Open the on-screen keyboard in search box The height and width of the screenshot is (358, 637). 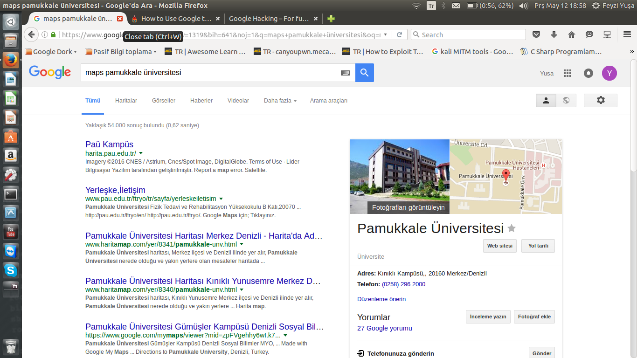point(345,73)
